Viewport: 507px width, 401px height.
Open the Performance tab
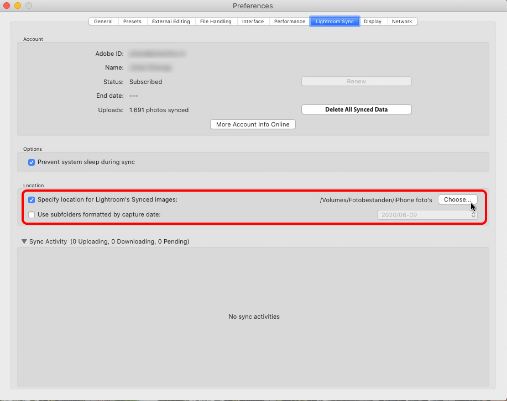(x=289, y=21)
